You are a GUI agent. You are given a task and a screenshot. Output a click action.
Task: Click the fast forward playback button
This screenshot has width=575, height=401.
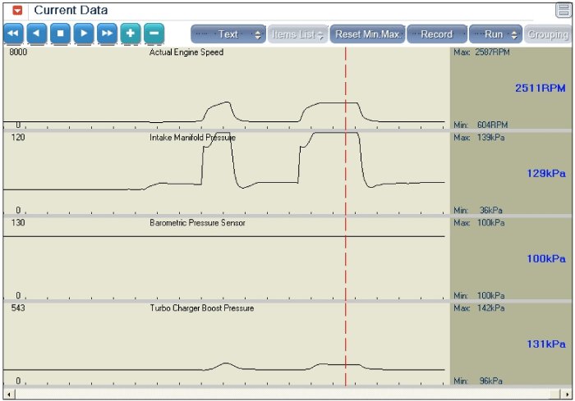click(107, 34)
